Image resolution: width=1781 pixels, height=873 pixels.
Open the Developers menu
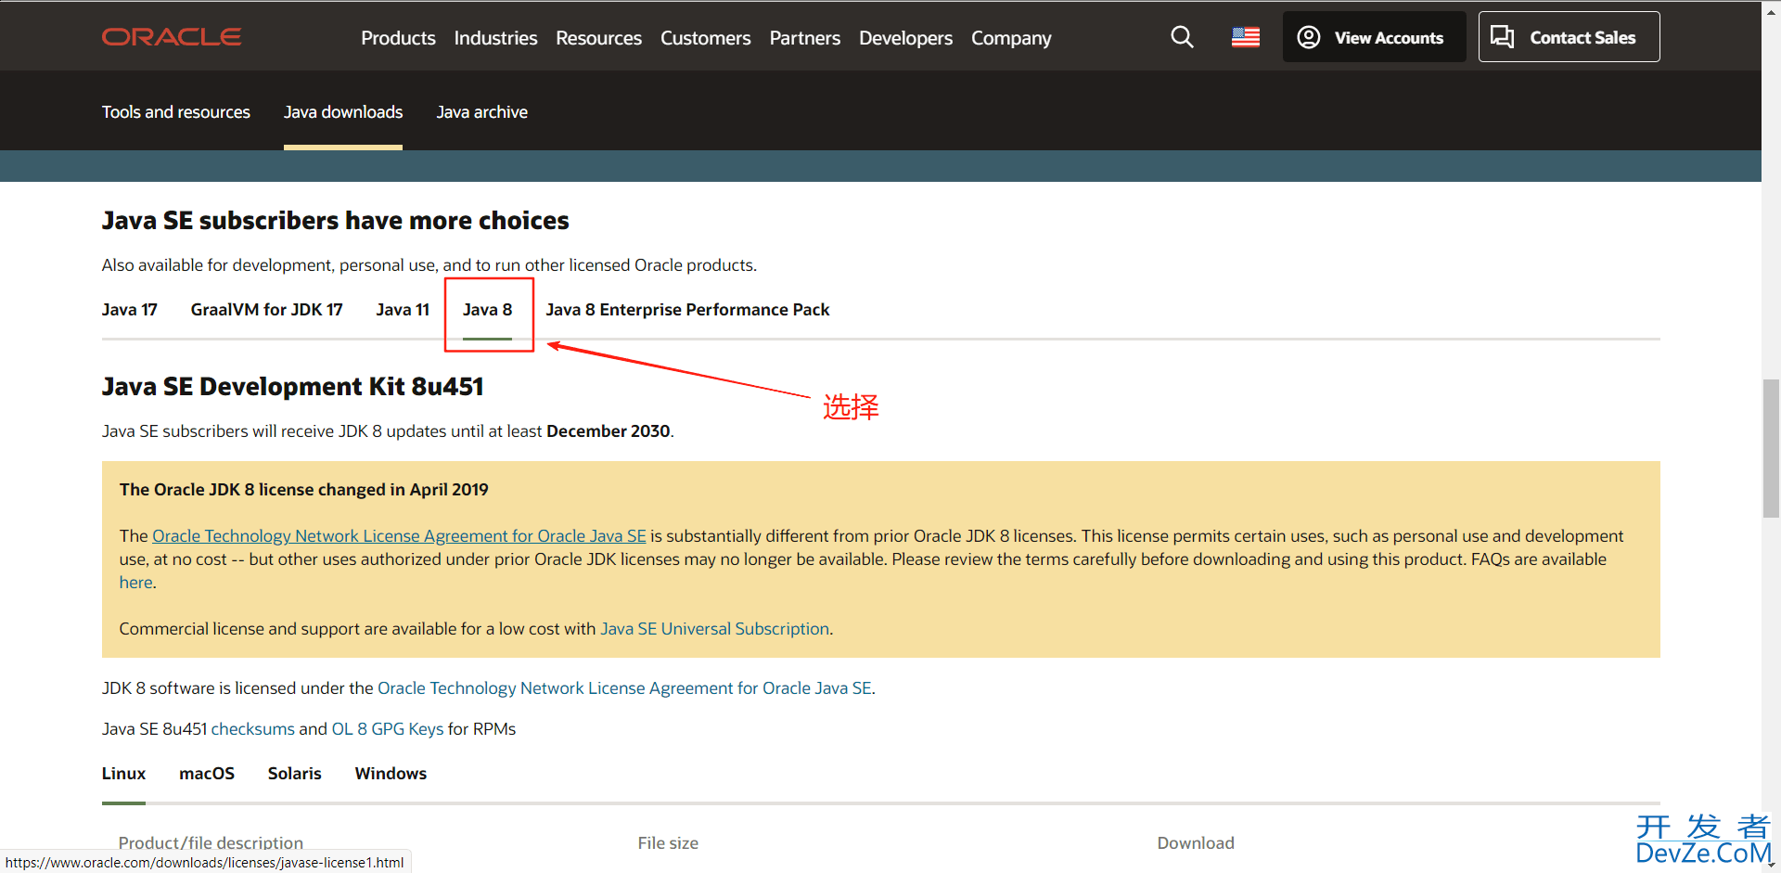[905, 38]
